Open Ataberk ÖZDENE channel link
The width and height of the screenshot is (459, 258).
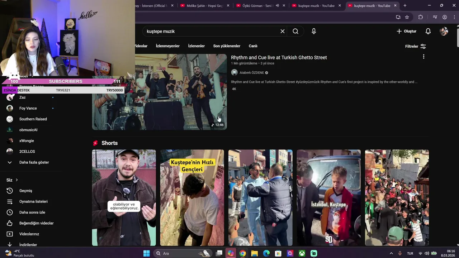(252, 73)
